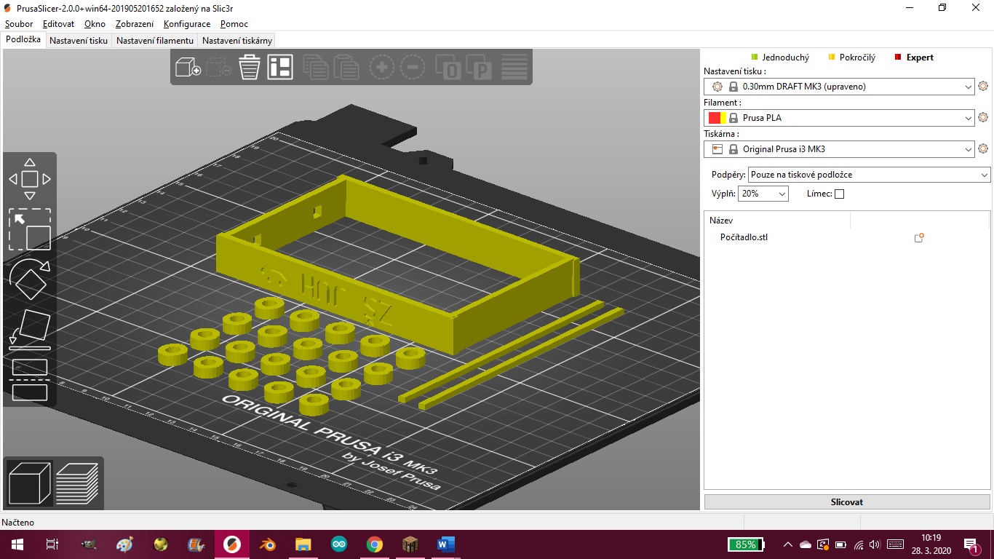Image resolution: width=994 pixels, height=559 pixels.
Task: Open the 0.30mm DRAFT MK3 print profile dropdown
Action: tap(839, 87)
